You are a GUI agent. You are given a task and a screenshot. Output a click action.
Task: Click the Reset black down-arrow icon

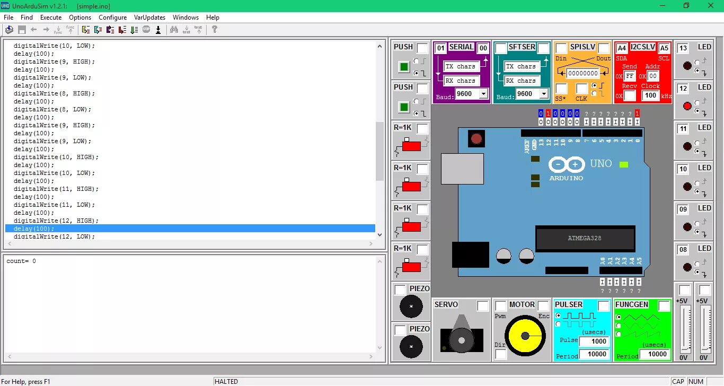tap(158, 30)
